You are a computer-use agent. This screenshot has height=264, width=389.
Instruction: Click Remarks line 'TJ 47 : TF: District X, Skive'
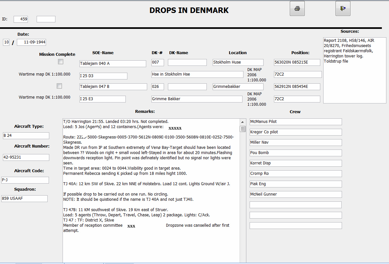pyautogui.click(x=88, y=220)
